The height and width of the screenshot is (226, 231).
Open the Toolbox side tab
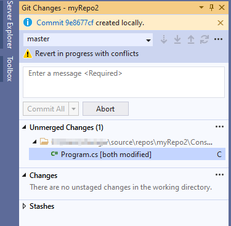coord(10,69)
